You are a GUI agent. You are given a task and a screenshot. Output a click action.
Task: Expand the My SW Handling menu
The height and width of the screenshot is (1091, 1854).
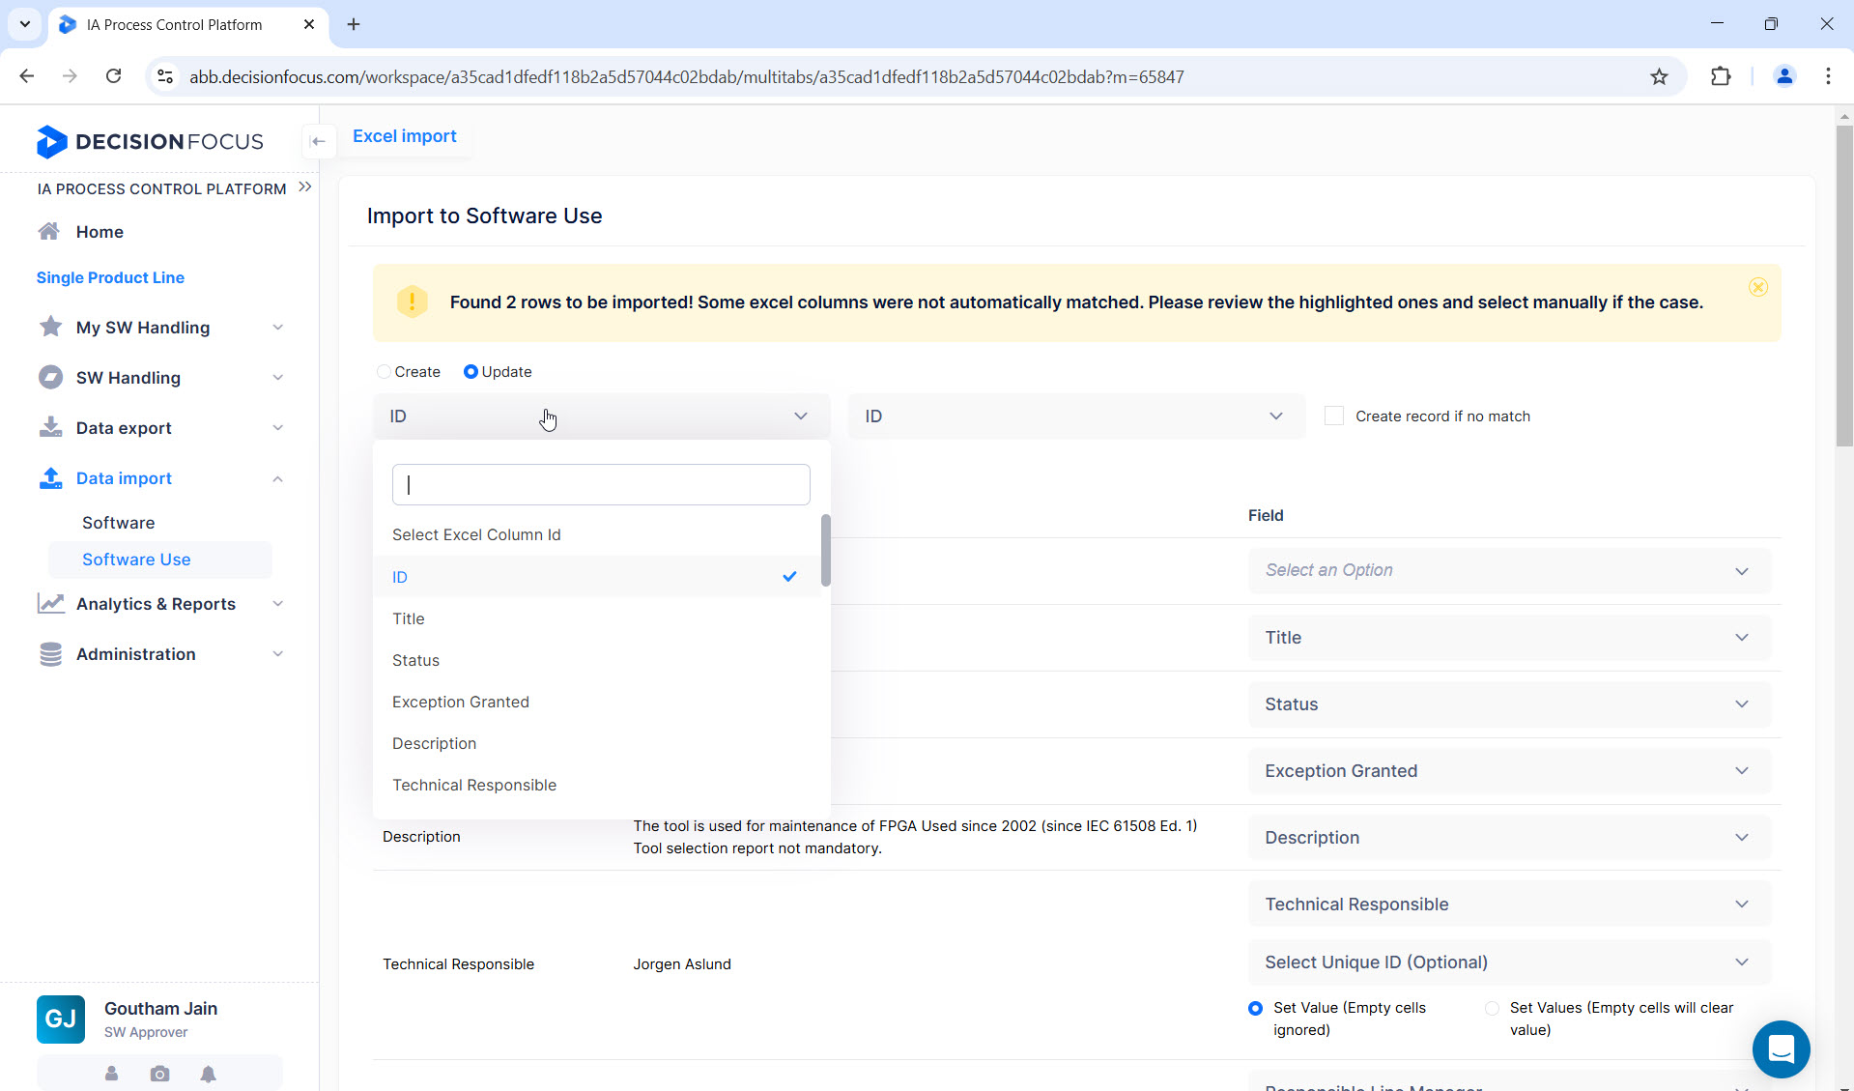[277, 327]
